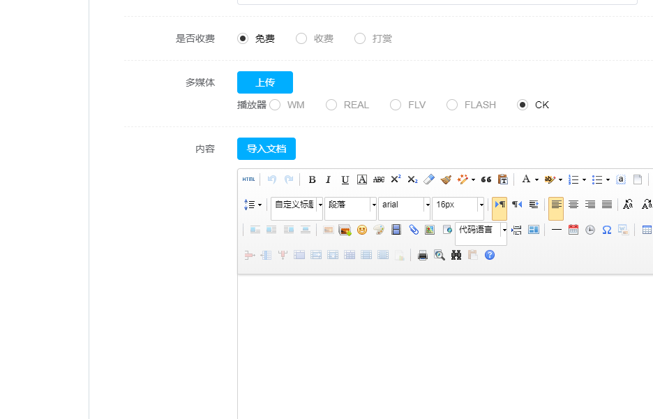Apply italic text formatting
This screenshot has height=419, width=653.
(329, 179)
